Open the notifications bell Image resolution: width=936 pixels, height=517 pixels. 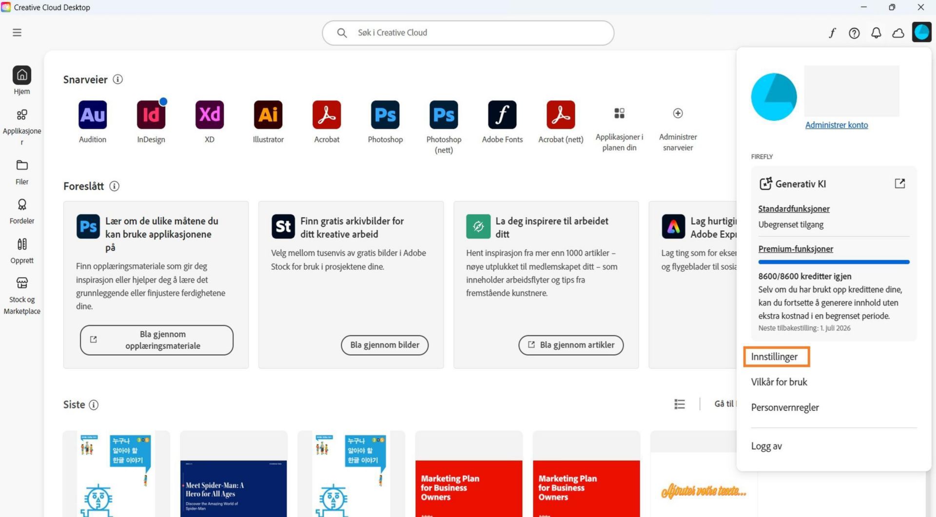(876, 33)
